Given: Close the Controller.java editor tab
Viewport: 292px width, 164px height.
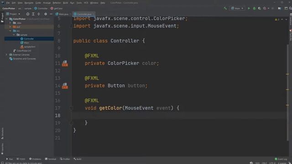Looking at the screenshot, I should (94, 14).
